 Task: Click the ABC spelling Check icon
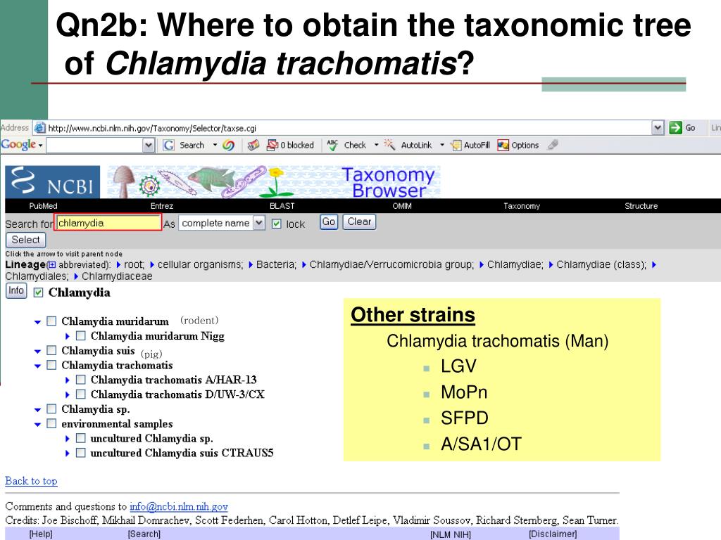point(332,145)
